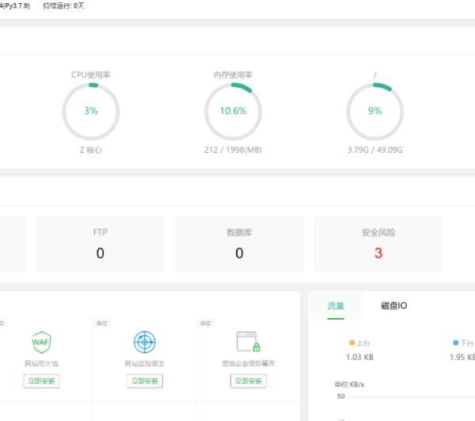Click the 网站监控报表 radar icon

(144, 342)
